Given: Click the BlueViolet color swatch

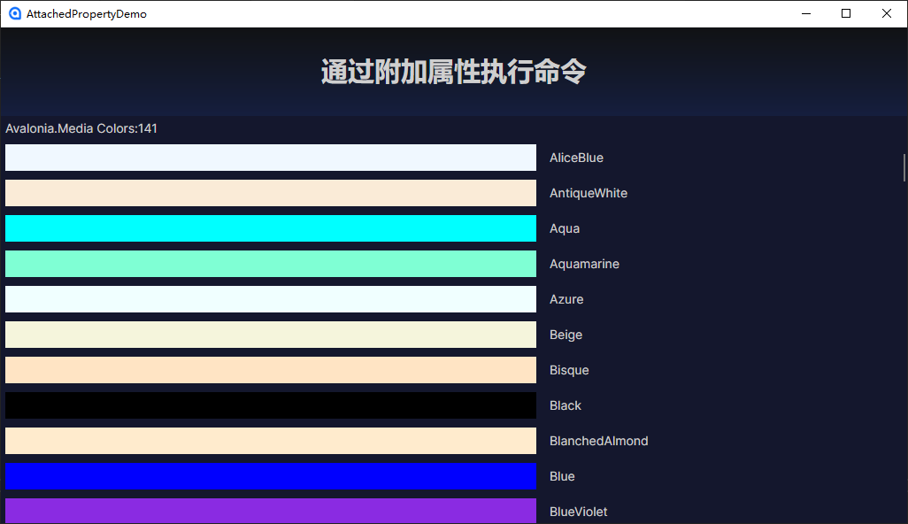Looking at the screenshot, I should (x=270, y=511).
